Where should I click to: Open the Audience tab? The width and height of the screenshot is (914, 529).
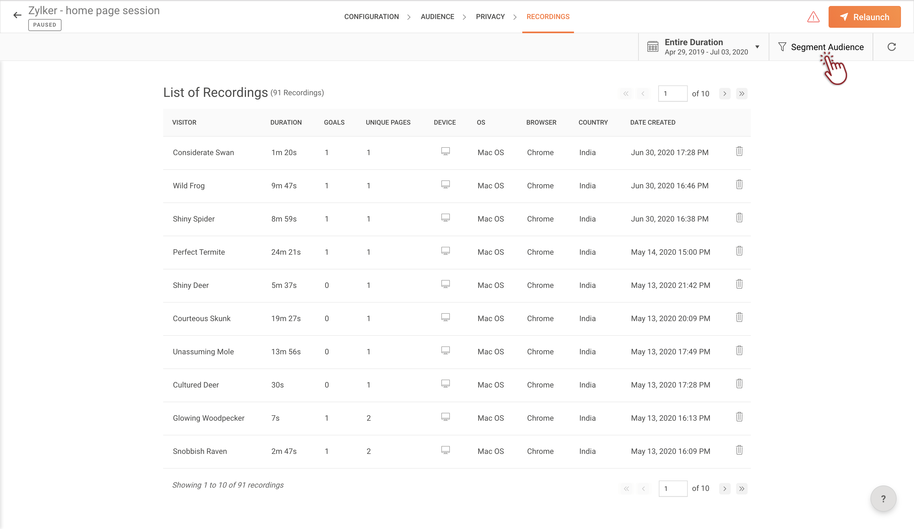[437, 17]
